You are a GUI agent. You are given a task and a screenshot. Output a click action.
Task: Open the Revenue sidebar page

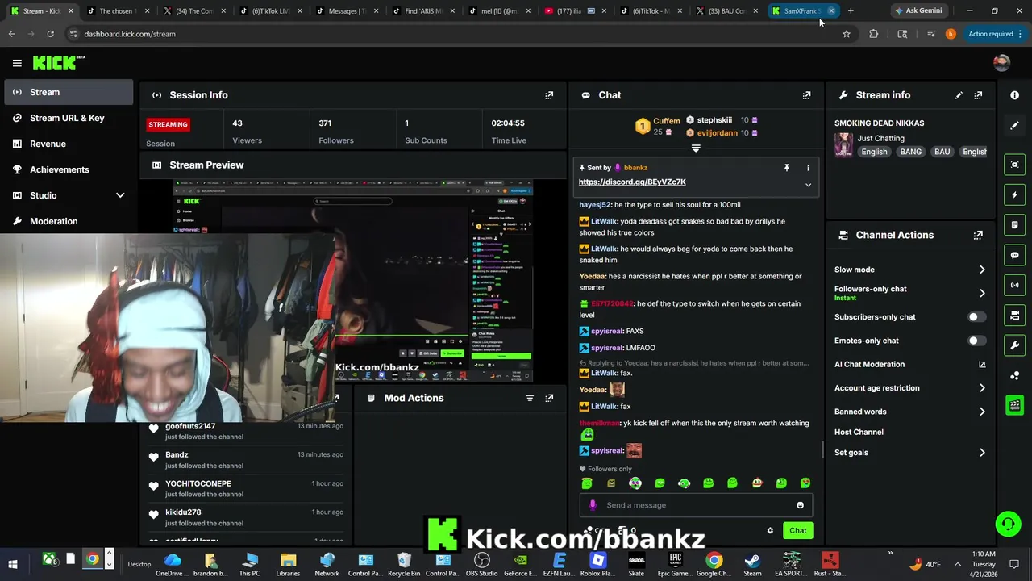(x=69, y=144)
